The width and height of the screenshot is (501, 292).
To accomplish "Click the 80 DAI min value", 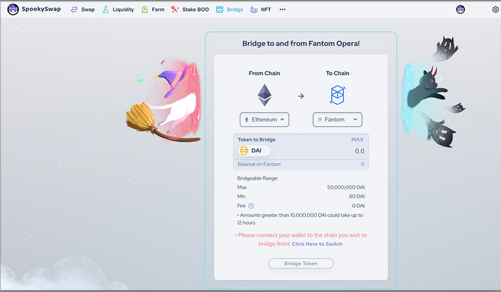I will (x=357, y=196).
